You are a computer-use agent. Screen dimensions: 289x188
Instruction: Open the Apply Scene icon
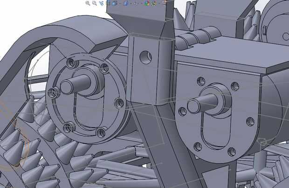(154, 3)
